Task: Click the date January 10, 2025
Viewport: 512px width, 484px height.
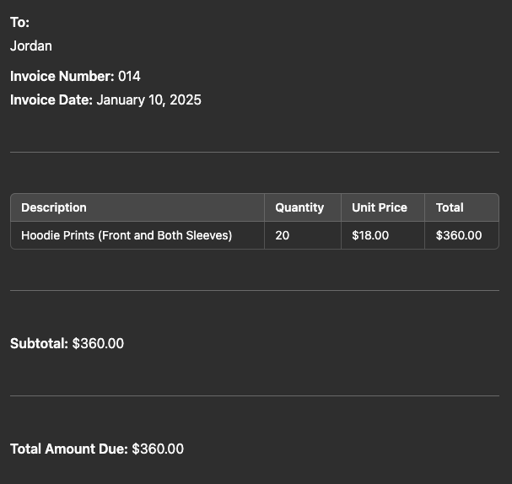Action: click(x=149, y=99)
